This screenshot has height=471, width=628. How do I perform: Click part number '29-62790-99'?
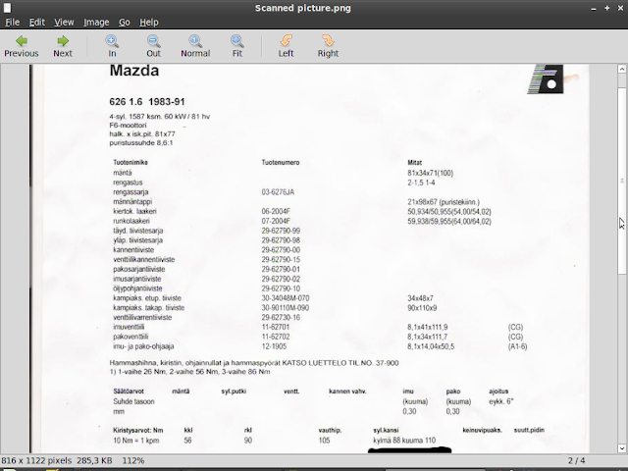(x=281, y=231)
